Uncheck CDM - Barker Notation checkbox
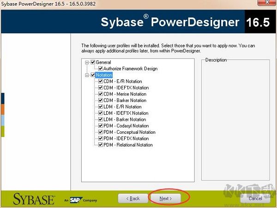This screenshot has height=208, width=277. [x=100, y=100]
